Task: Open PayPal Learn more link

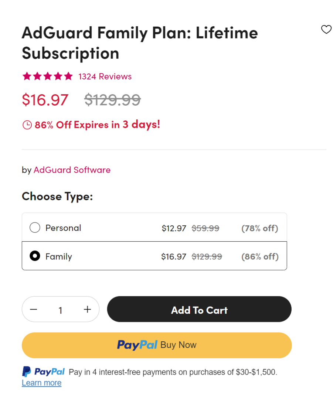Action: coord(41,383)
